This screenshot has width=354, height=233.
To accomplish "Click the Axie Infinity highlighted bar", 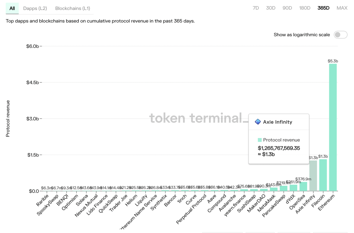I will click(313, 176).
